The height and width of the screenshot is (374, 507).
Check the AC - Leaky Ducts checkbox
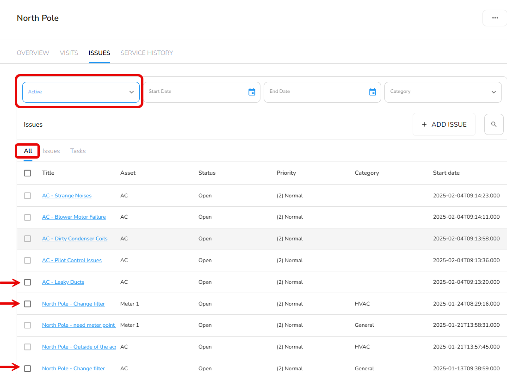(27, 282)
